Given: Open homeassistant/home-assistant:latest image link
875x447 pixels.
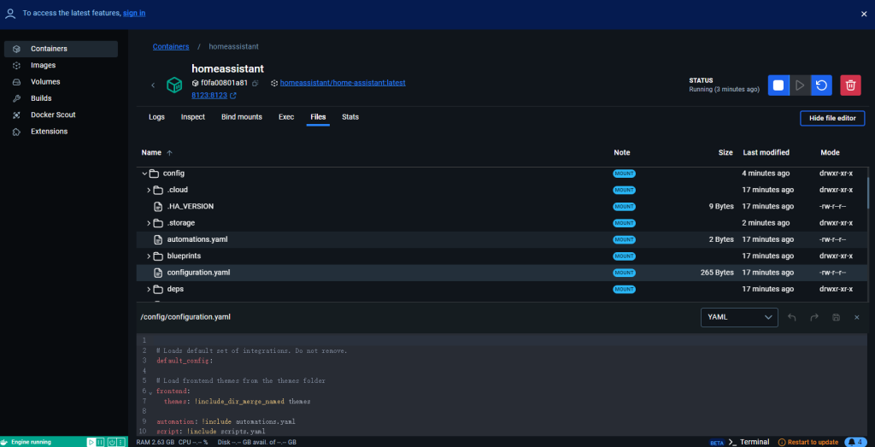Looking at the screenshot, I should click(343, 83).
